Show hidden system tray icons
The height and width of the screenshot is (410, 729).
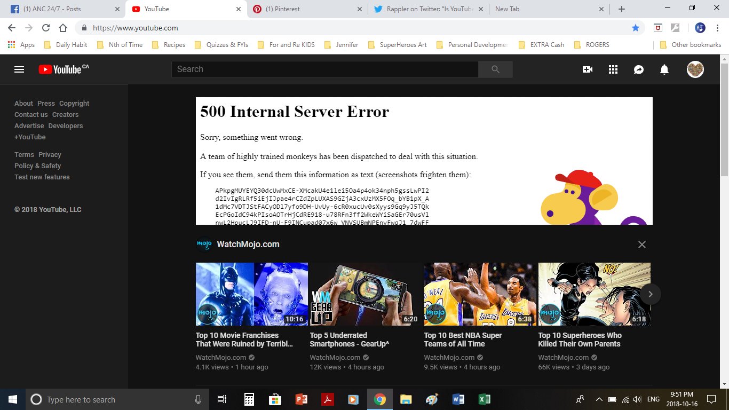599,399
